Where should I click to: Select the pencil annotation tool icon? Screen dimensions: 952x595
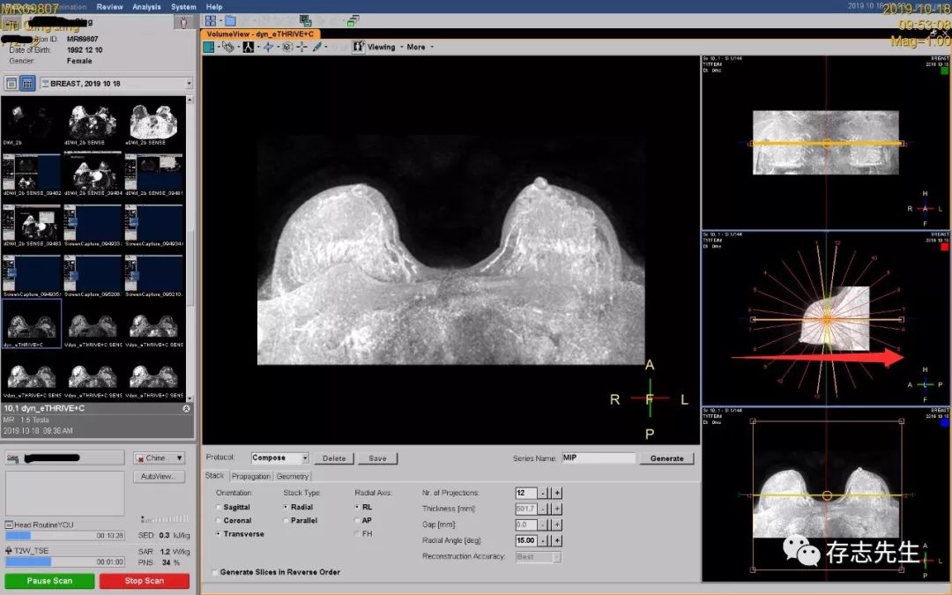point(316,48)
